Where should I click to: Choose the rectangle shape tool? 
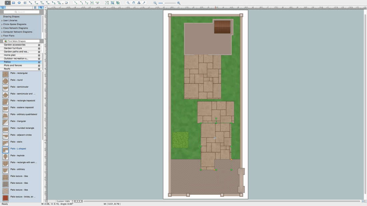point(13,3)
